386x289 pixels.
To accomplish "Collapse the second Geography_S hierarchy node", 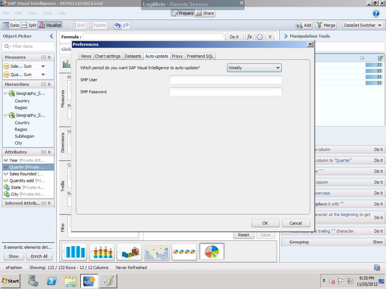I will (6, 115).
